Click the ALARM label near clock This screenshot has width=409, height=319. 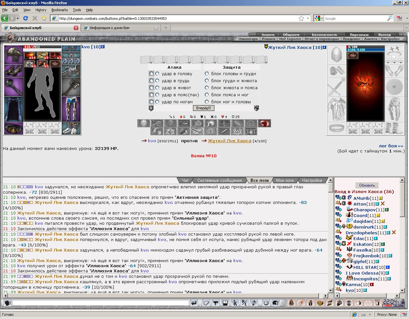click(x=399, y=306)
